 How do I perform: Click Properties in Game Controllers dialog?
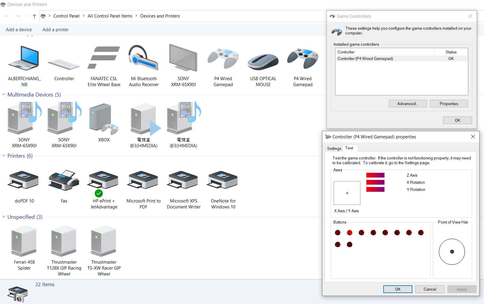coord(449,104)
